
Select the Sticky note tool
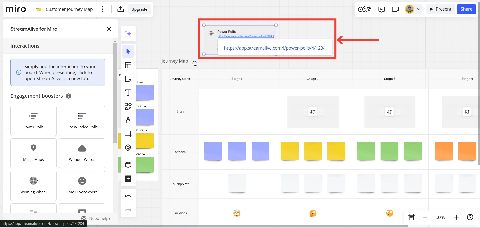pyautogui.click(x=128, y=79)
